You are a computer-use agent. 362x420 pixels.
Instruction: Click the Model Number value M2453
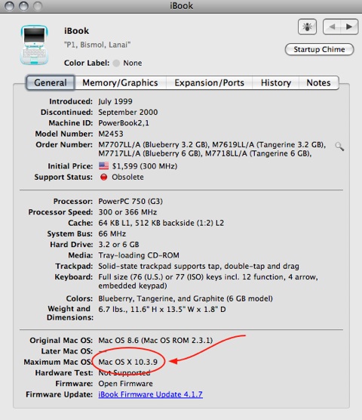point(111,134)
